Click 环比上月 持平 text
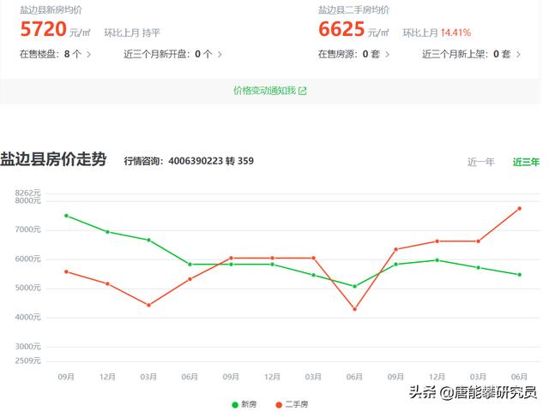Image resolution: width=549 pixels, height=411 pixels. pos(132,33)
